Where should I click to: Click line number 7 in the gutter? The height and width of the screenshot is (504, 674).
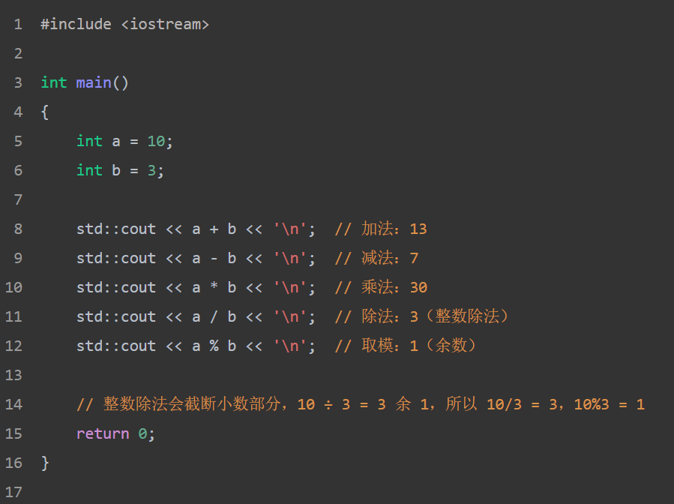[18, 199]
